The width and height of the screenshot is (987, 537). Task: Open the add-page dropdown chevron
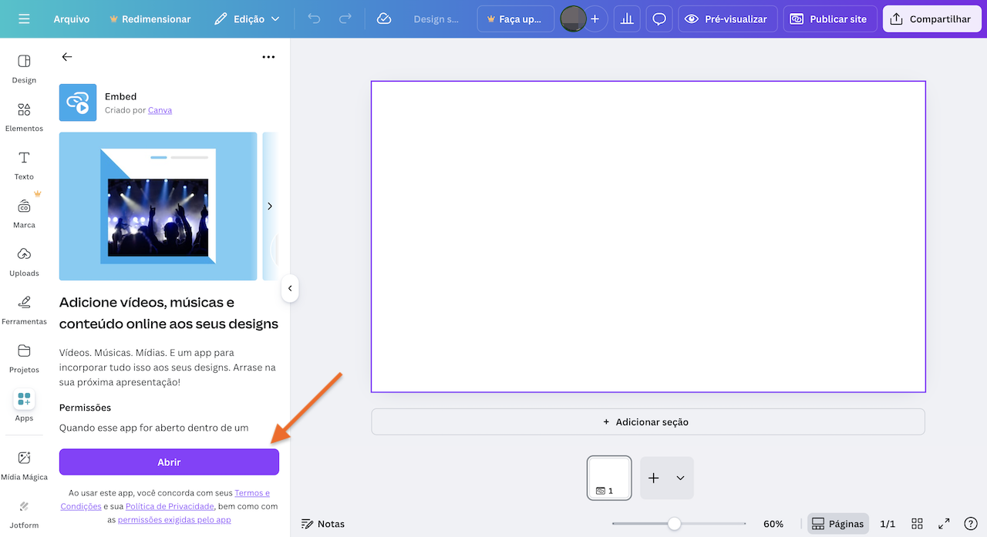(x=679, y=478)
